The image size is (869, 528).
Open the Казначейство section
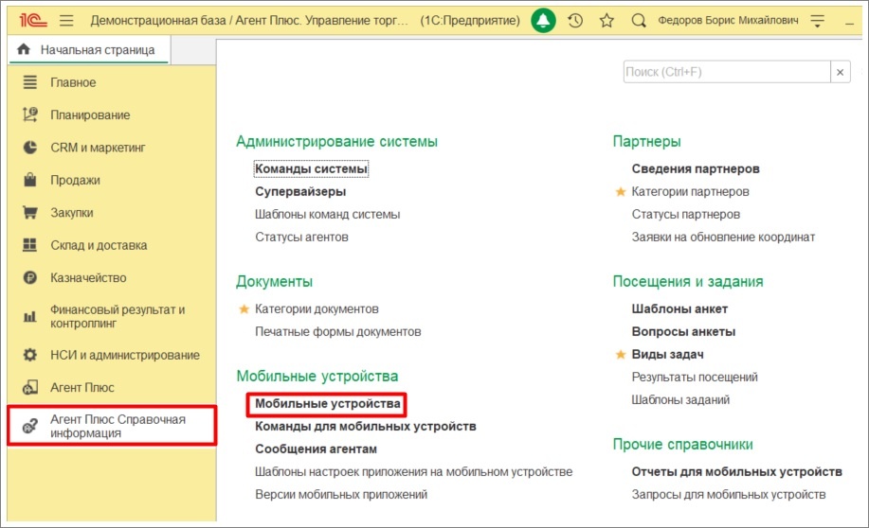coord(88,278)
